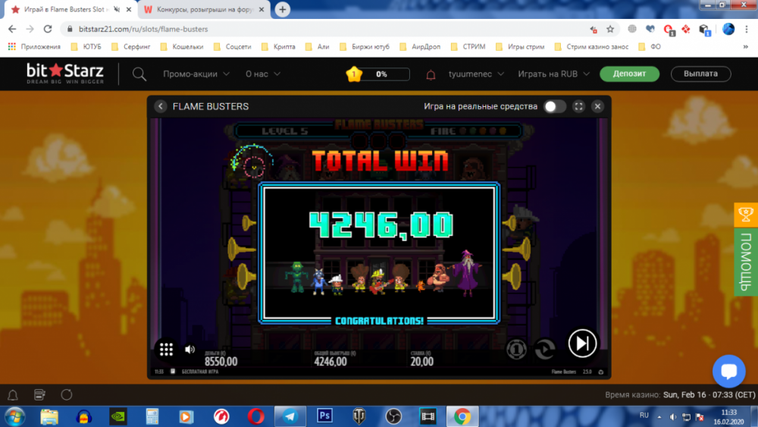Image resolution: width=758 pixels, height=427 pixels.
Task: Click the autoplay circular arrows icon
Action: coord(544,348)
